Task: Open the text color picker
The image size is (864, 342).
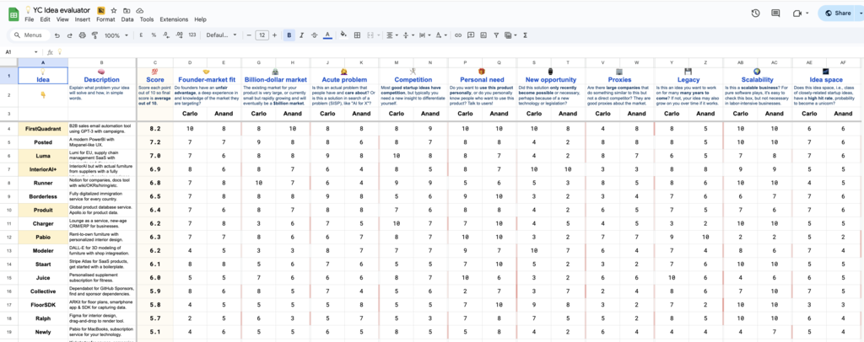Action: 327,35
